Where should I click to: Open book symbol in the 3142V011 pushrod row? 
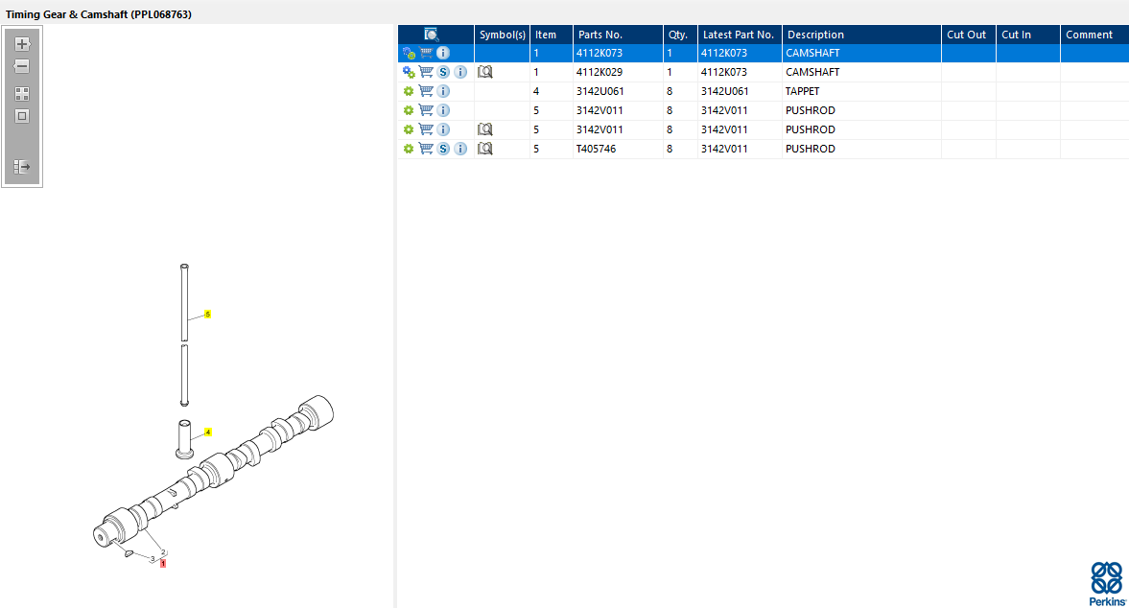click(485, 129)
